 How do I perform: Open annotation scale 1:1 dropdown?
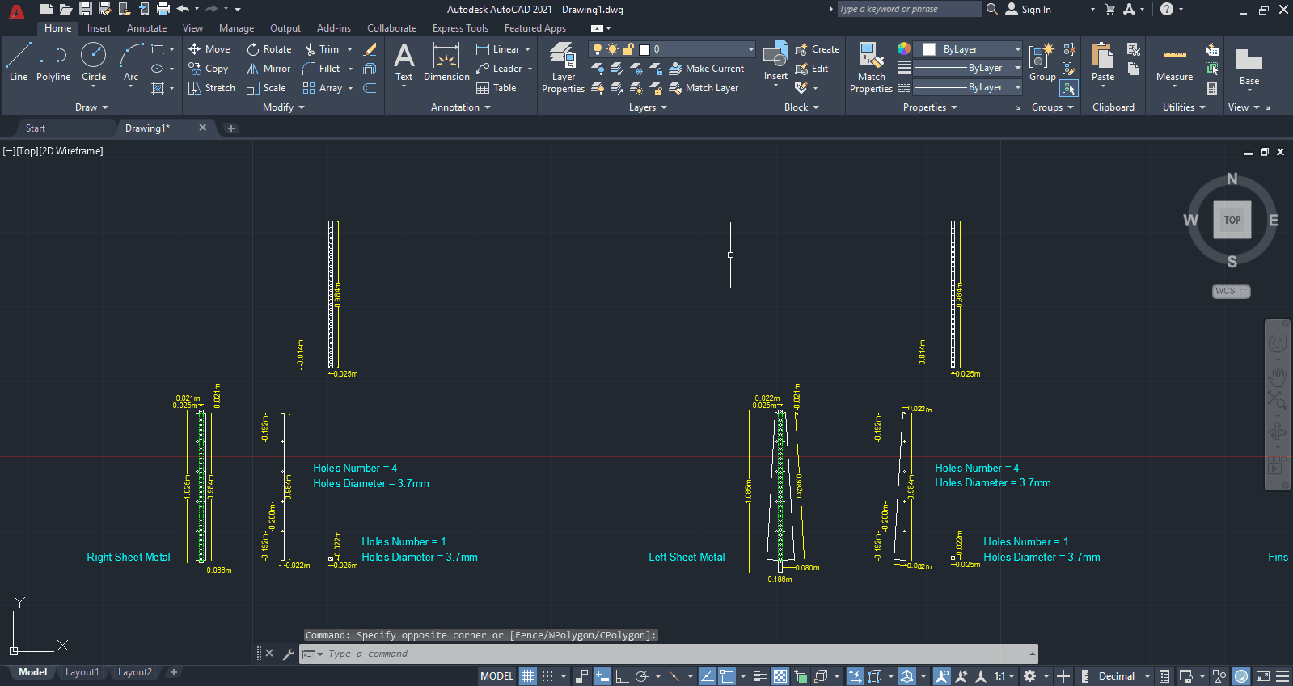click(1005, 676)
